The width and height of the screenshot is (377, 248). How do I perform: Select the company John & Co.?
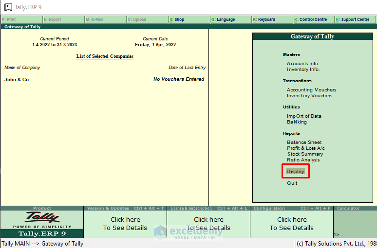[18, 80]
